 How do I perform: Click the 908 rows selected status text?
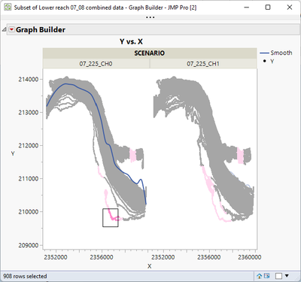point(25,276)
